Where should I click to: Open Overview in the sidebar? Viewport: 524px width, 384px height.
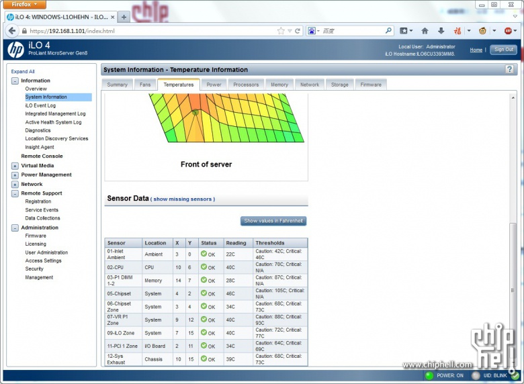(x=36, y=89)
